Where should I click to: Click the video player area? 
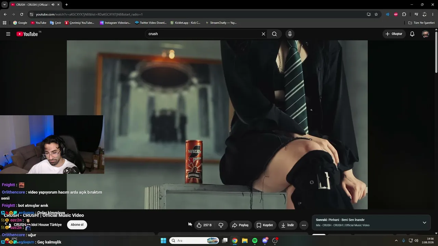[x=217, y=125]
